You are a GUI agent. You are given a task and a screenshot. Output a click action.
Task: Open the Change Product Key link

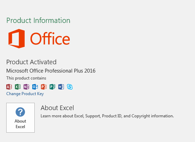click(x=25, y=94)
